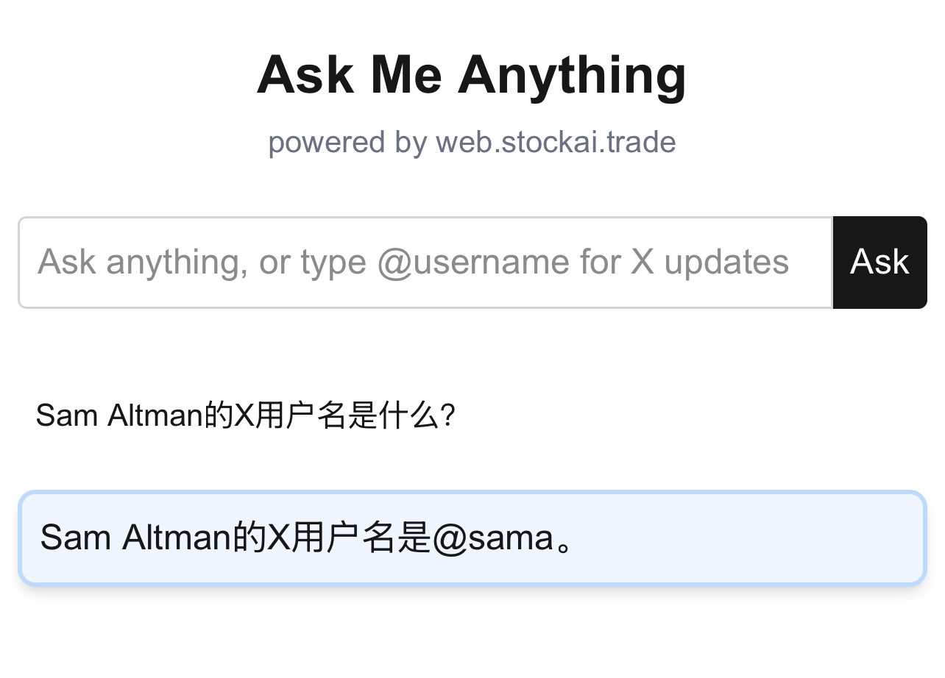Click the black Ask button
The width and height of the screenshot is (945, 678).
pos(879,263)
